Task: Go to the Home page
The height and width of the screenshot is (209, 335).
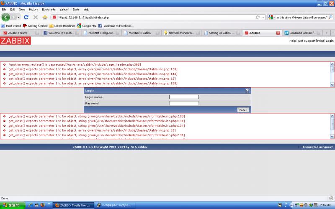Action: point(45,17)
